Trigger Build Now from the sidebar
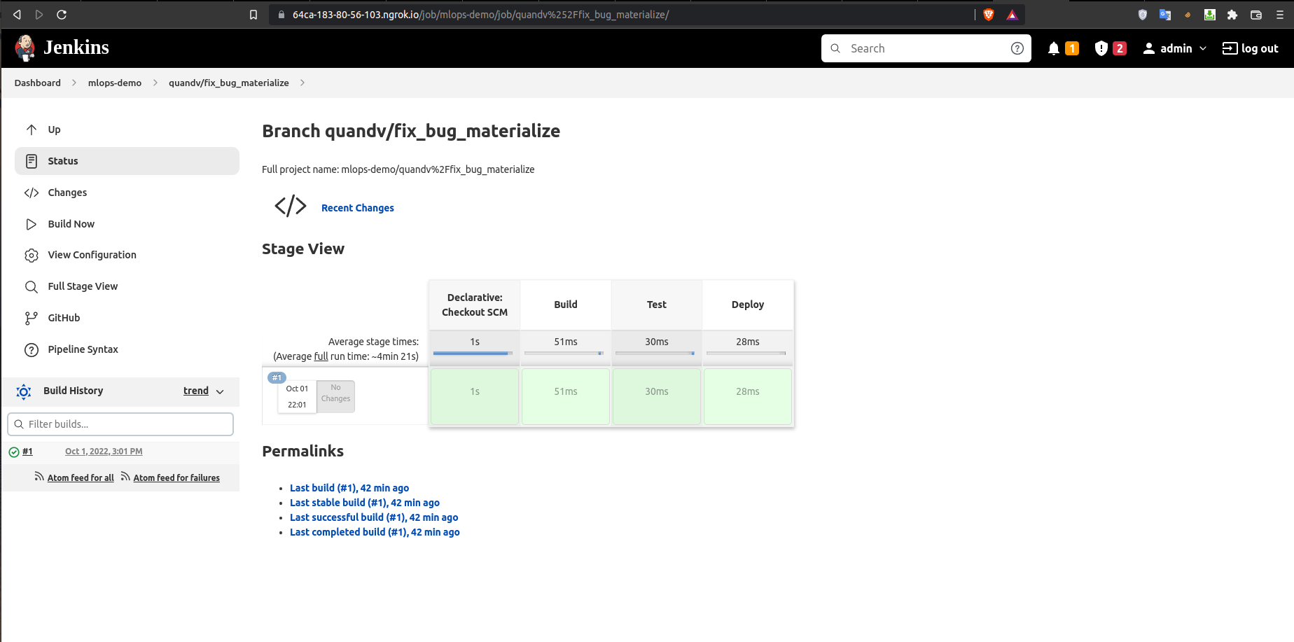 (x=71, y=224)
